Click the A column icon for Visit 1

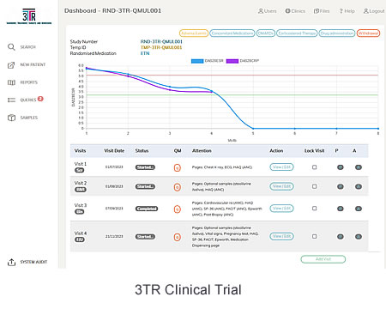[359, 167]
